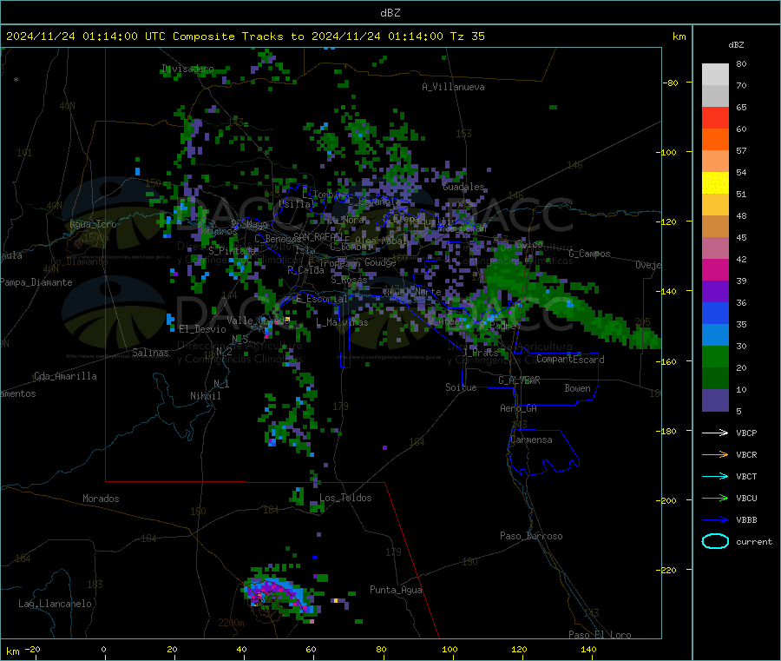This screenshot has width=781, height=661.
Task: Click the Guadales map label
Action: (x=463, y=187)
